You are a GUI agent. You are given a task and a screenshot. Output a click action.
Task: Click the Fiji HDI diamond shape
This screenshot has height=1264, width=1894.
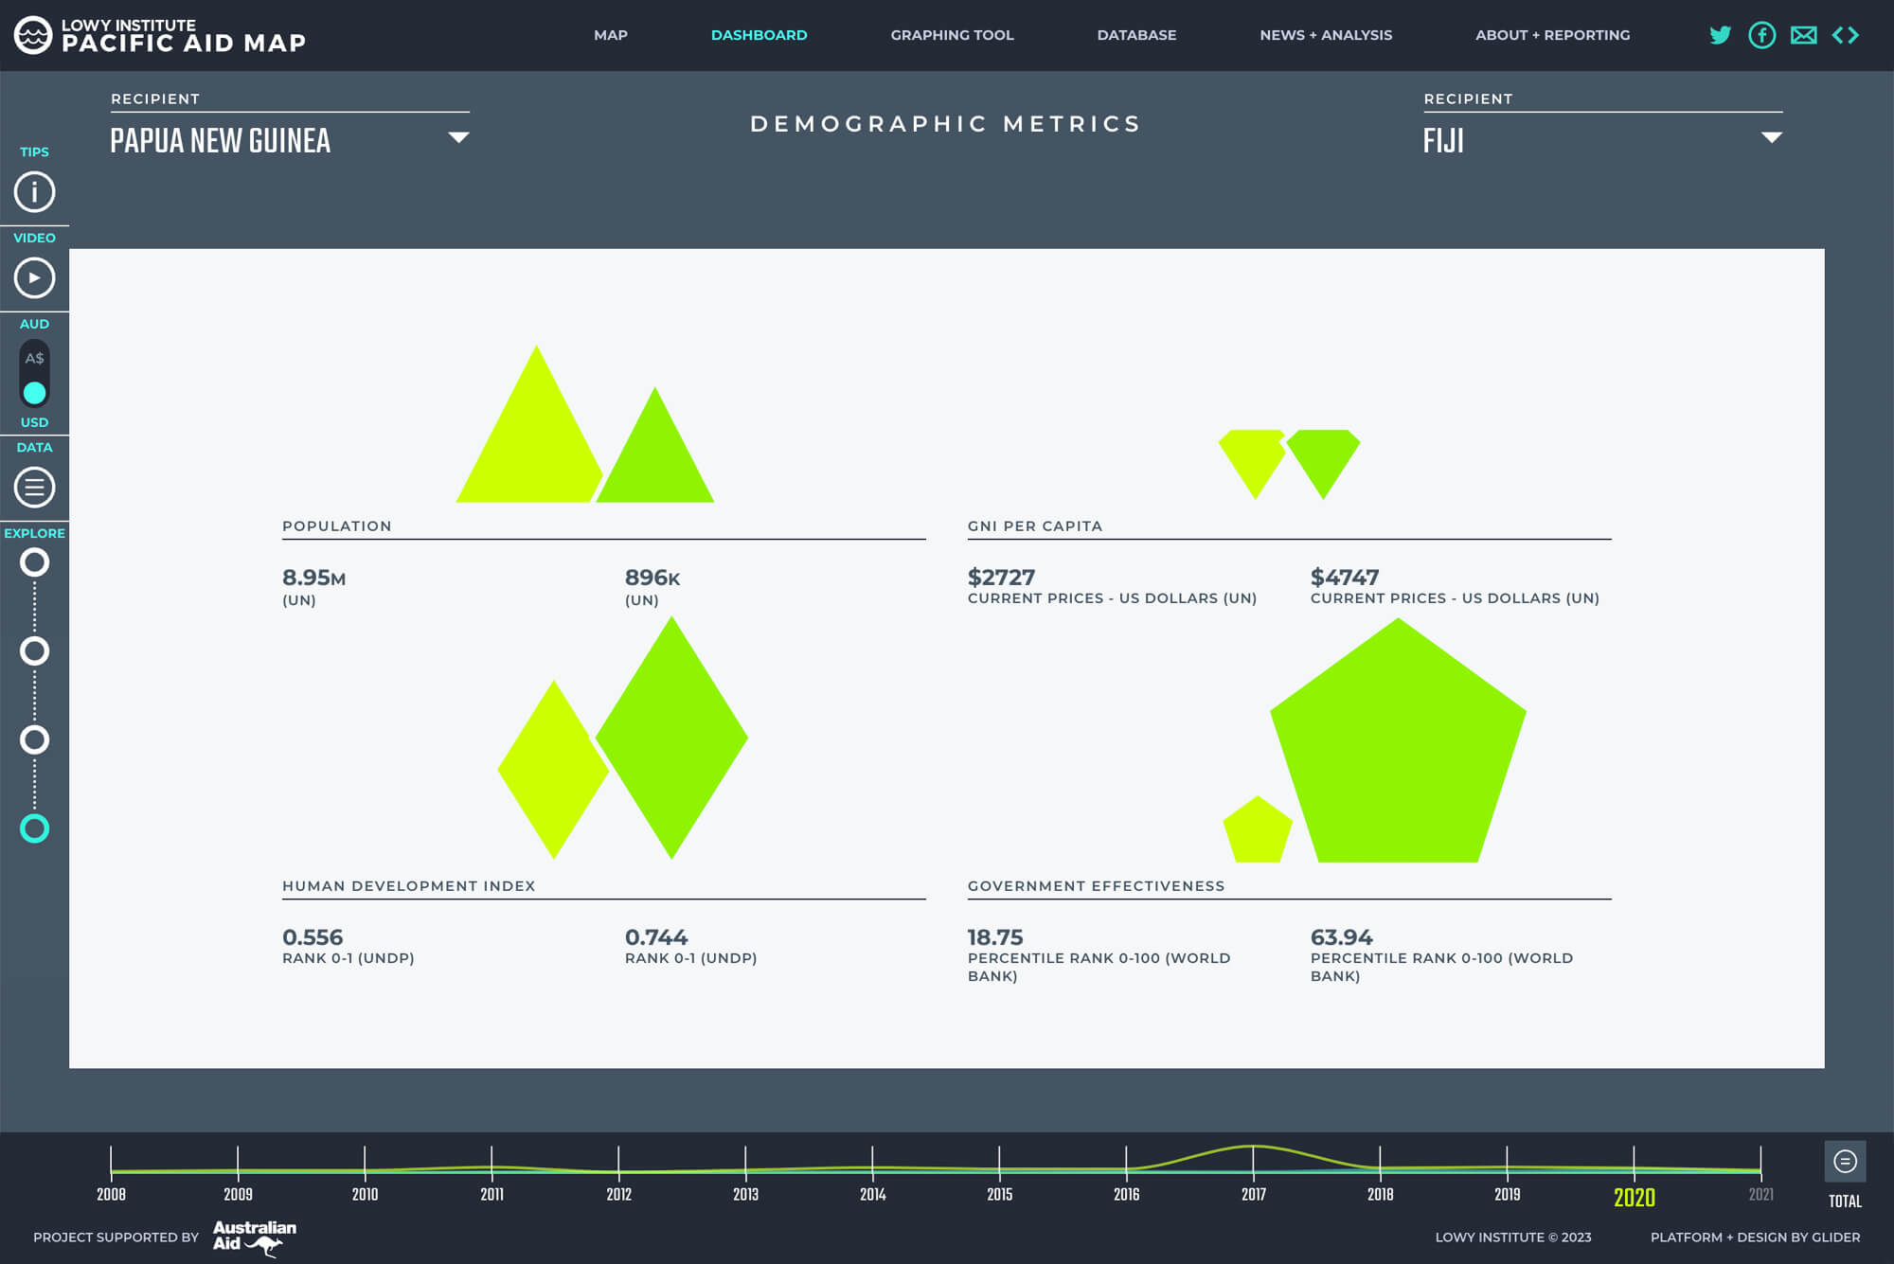click(671, 738)
